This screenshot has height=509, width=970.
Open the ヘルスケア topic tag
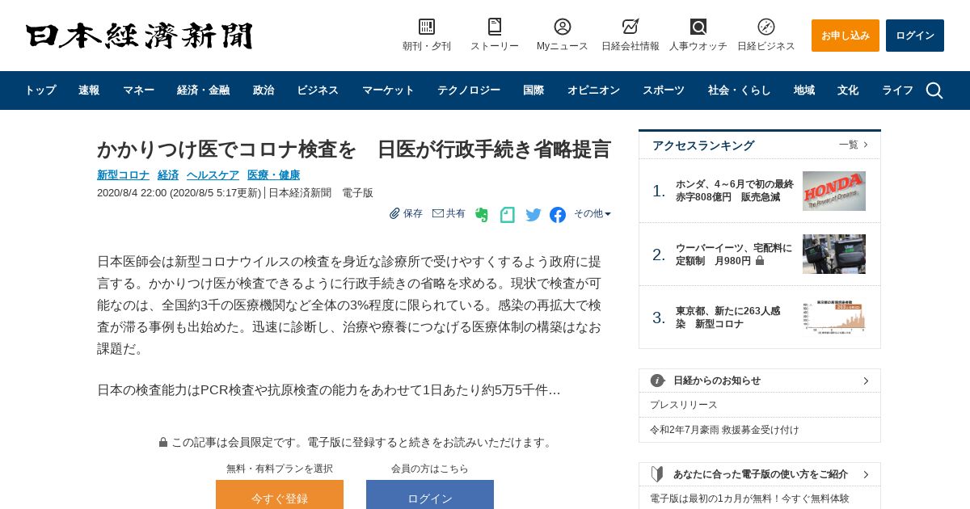(213, 175)
